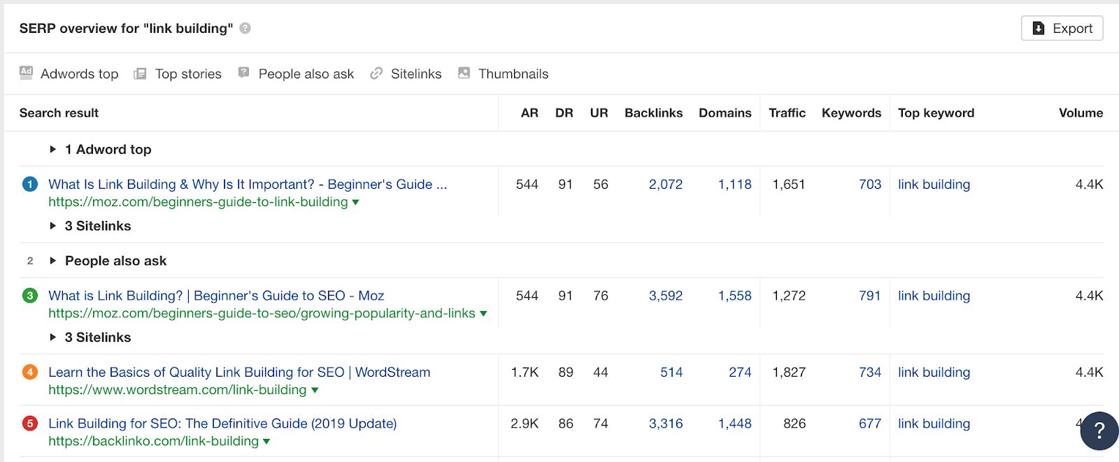This screenshot has height=462, width=1119.
Task: Open dropdown next to wordstream.com URL
Action: [x=315, y=390]
